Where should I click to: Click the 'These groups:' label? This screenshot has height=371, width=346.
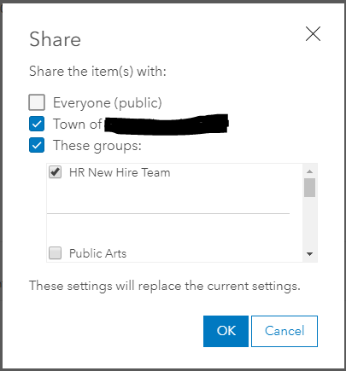pyautogui.click(x=97, y=146)
